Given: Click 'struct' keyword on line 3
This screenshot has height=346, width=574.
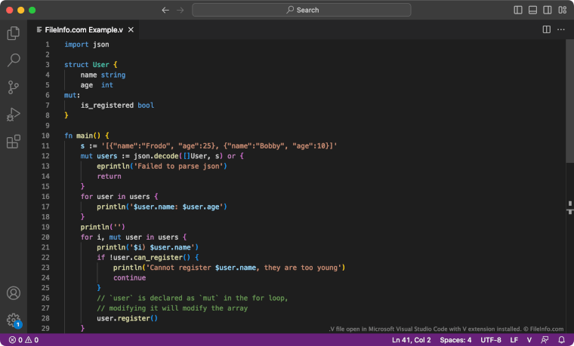Looking at the screenshot, I should (76, 65).
